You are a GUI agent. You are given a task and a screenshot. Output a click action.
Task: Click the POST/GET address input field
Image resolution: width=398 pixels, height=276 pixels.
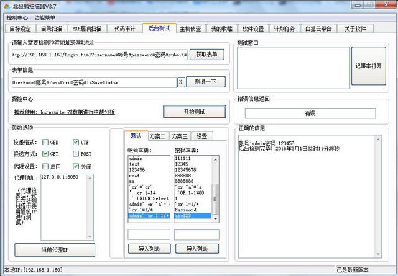99,55
